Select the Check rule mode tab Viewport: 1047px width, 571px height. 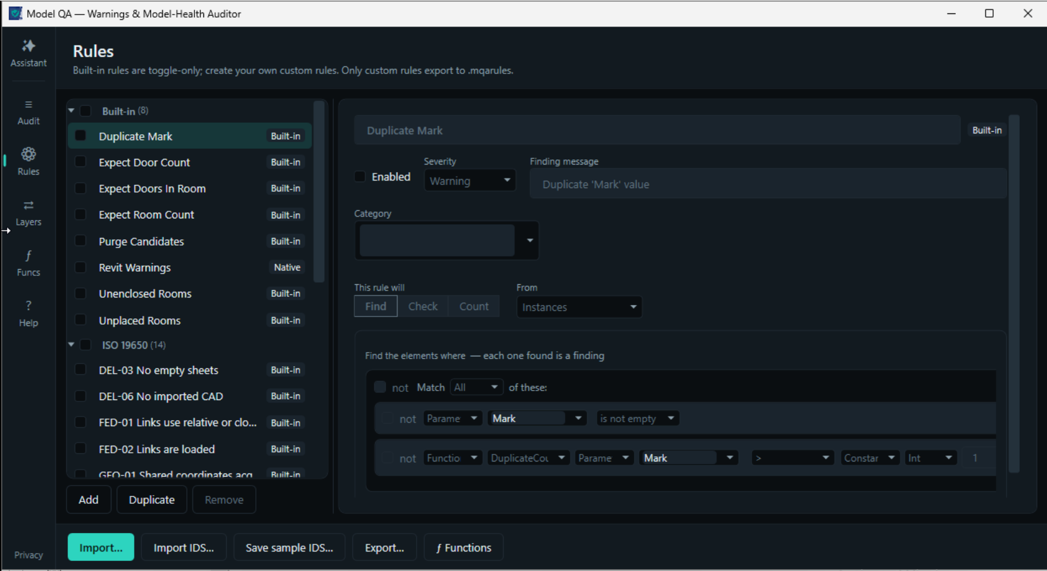coord(422,306)
